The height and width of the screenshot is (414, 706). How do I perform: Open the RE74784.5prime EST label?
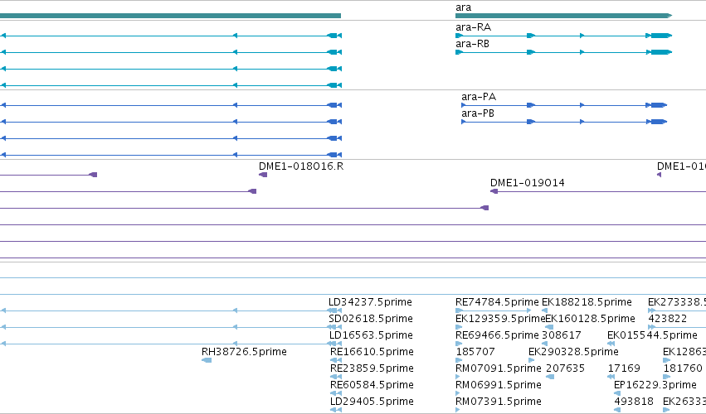point(497,302)
